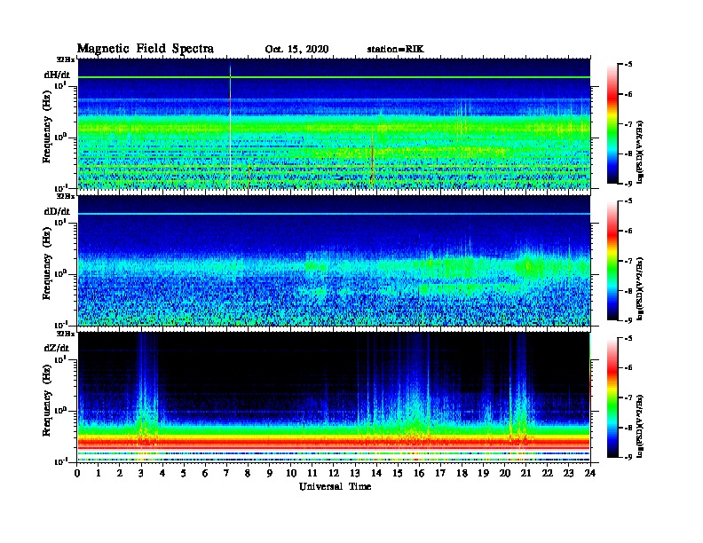703x543 pixels.
Task: Click the -7 value on dD/dt color scale
Action: coord(628,261)
